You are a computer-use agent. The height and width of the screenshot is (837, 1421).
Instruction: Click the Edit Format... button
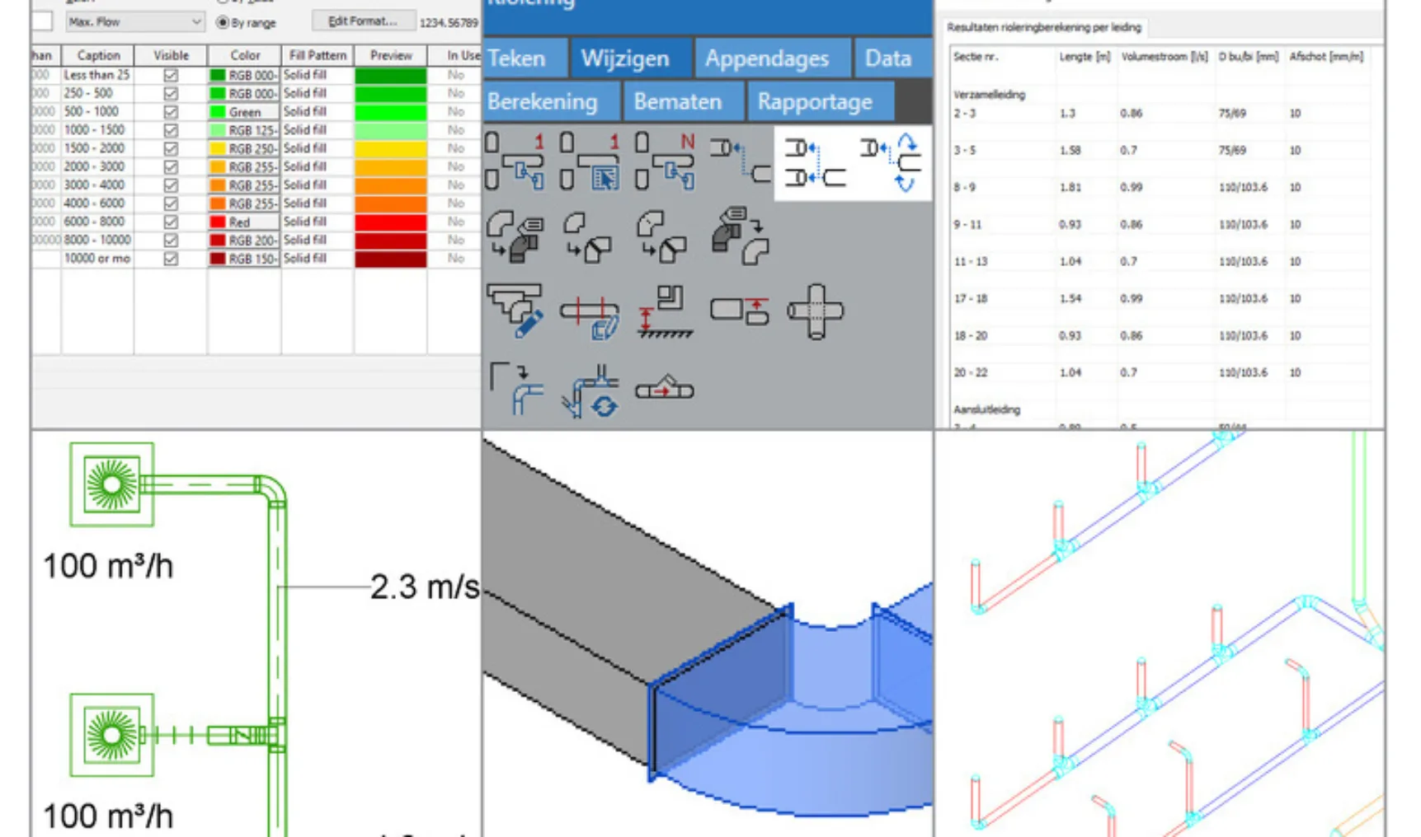[x=362, y=21]
